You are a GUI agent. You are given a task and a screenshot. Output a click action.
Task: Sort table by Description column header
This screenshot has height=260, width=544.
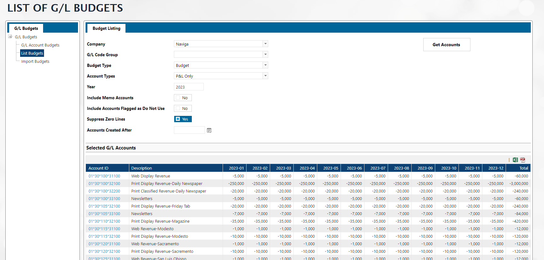tap(142, 168)
